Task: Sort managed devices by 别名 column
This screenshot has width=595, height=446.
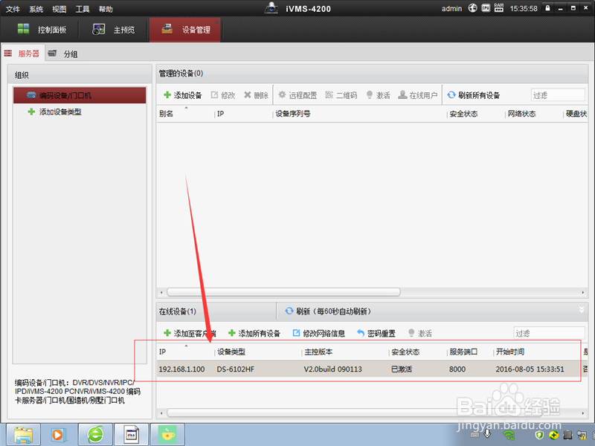Action: pyautogui.click(x=166, y=114)
